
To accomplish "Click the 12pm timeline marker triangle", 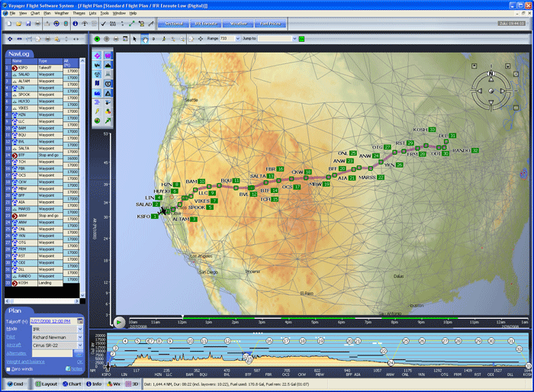I will (182, 316).
